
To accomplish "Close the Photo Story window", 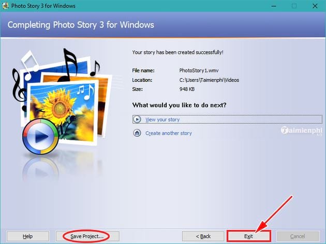I will click(315, 6).
